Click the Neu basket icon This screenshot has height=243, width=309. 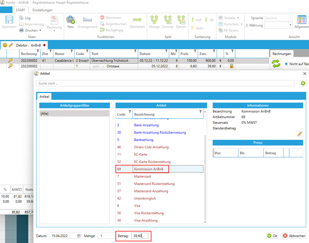[x=71, y=20]
